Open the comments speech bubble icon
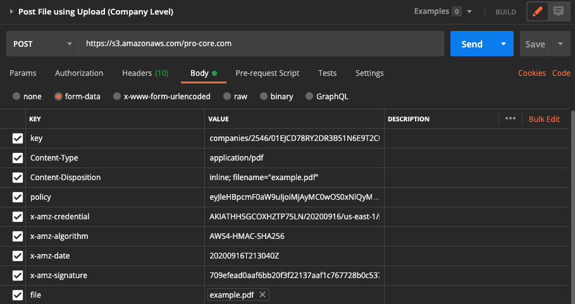This screenshot has width=575, height=304. click(559, 12)
